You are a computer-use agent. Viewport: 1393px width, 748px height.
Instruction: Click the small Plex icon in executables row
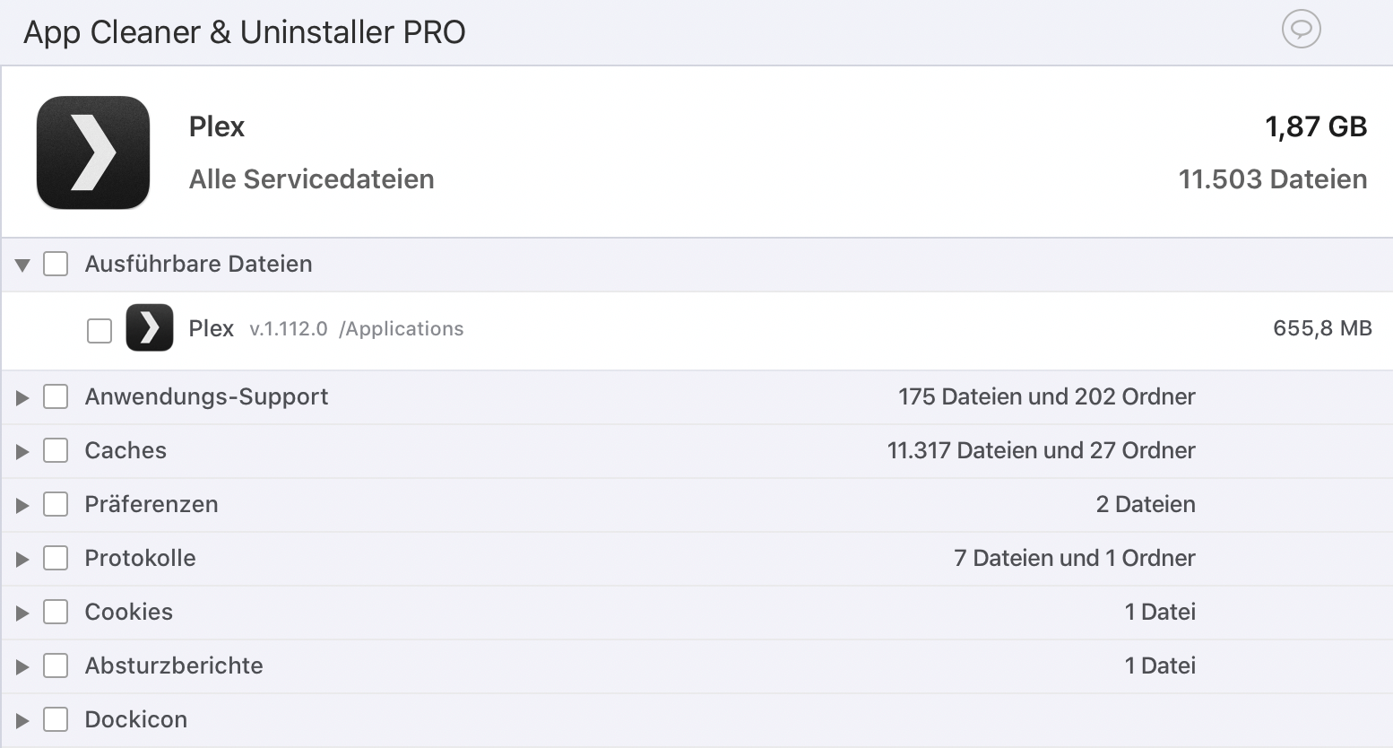point(150,328)
